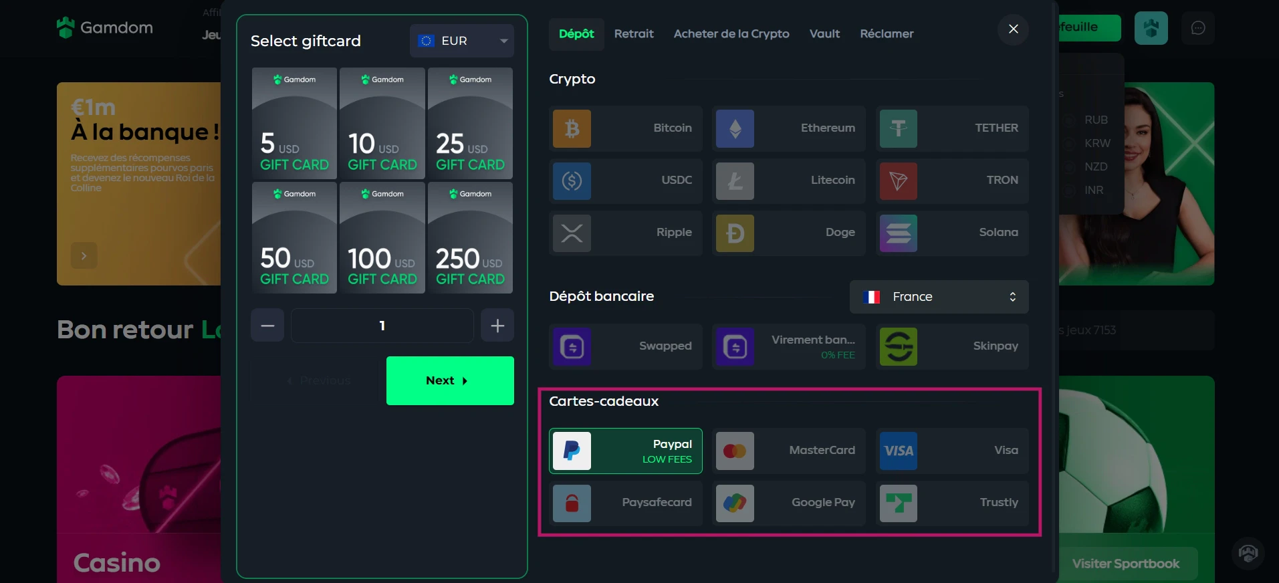The height and width of the screenshot is (583, 1279).
Task: Switch to the Dépôt tab
Action: pyautogui.click(x=576, y=34)
